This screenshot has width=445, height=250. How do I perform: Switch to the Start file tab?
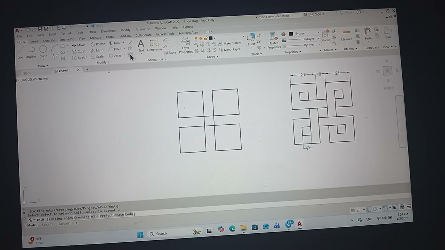(26, 73)
